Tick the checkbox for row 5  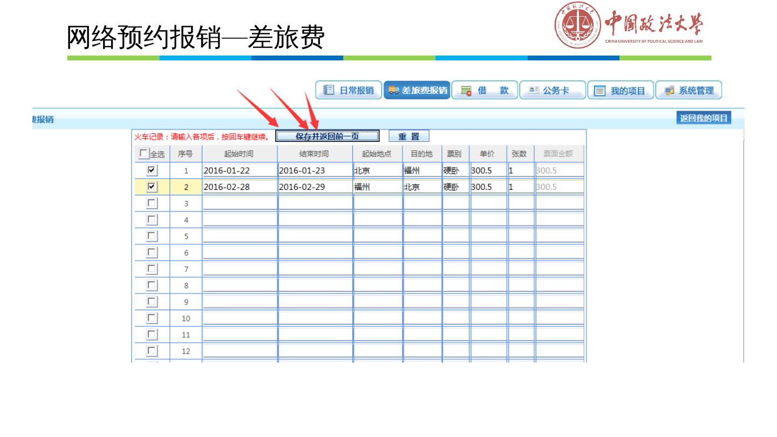[x=152, y=236]
